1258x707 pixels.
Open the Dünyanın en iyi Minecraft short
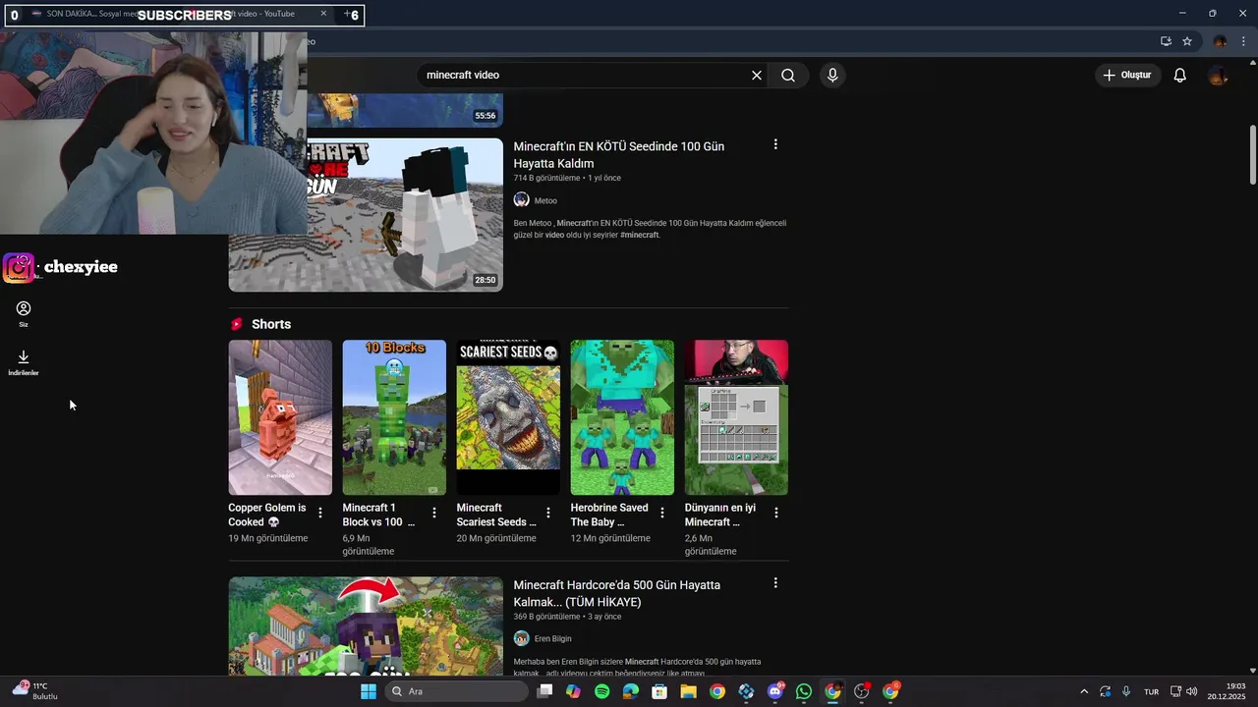point(736,417)
